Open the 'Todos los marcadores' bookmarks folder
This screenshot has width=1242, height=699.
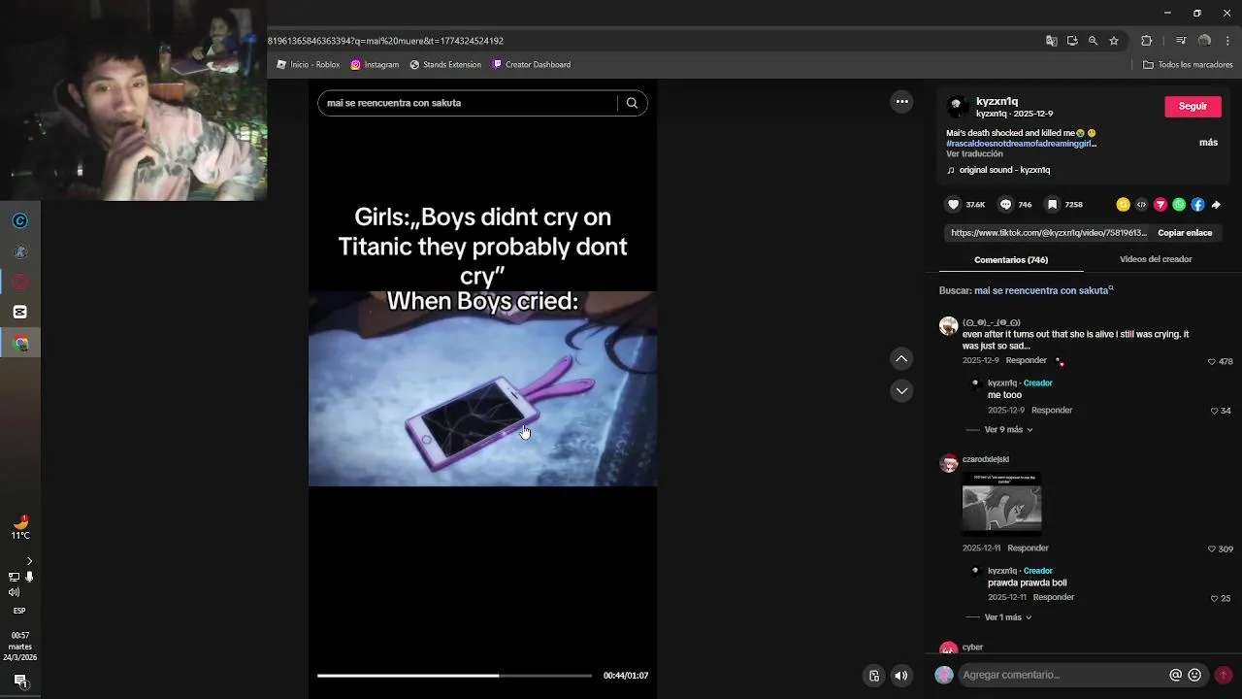click(1189, 65)
